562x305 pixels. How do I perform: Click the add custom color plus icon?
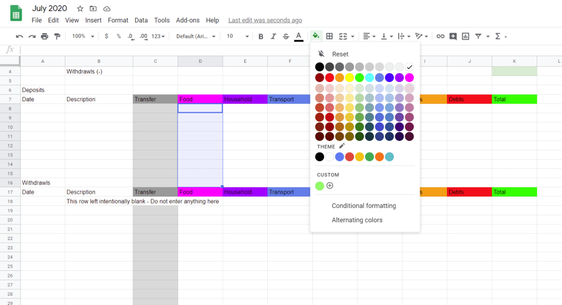point(330,186)
